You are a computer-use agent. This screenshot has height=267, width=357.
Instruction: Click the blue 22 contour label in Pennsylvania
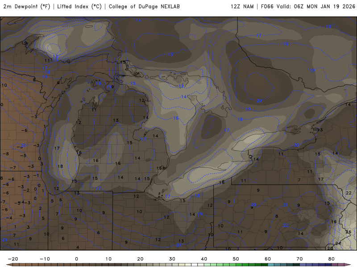[285, 225]
